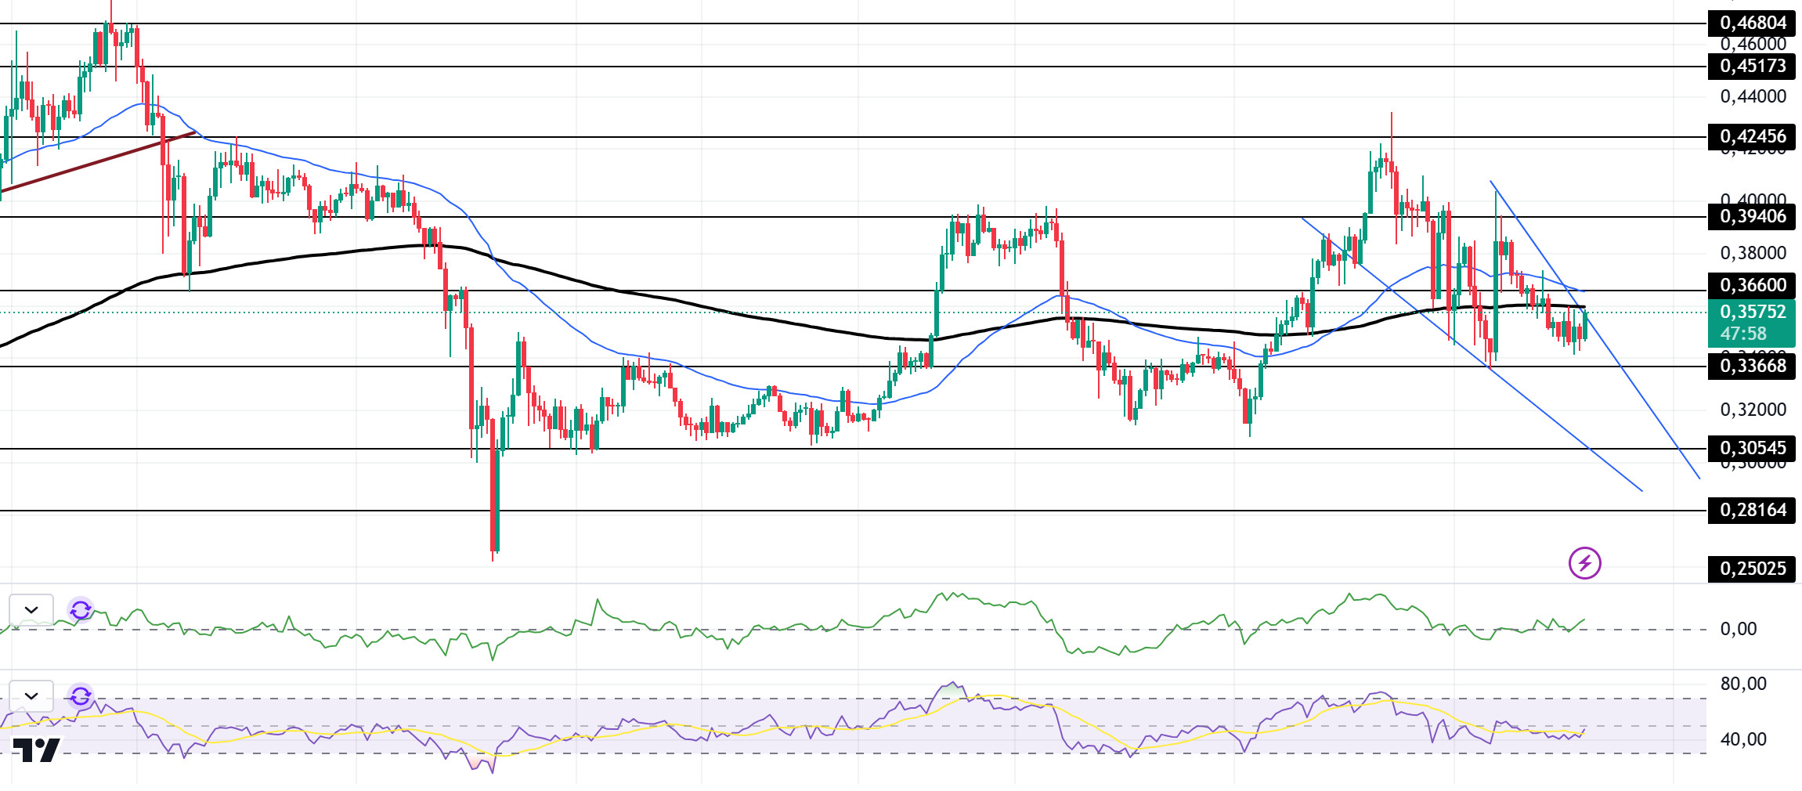The image size is (1802, 791).
Task: Select the 0,45173 price level label
Action: (x=1752, y=66)
